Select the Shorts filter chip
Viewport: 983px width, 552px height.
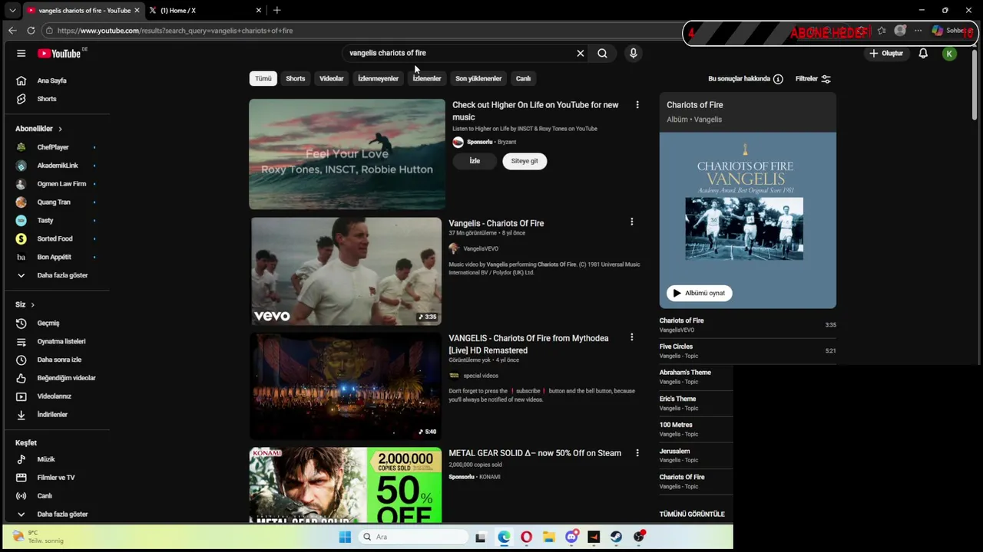click(296, 78)
